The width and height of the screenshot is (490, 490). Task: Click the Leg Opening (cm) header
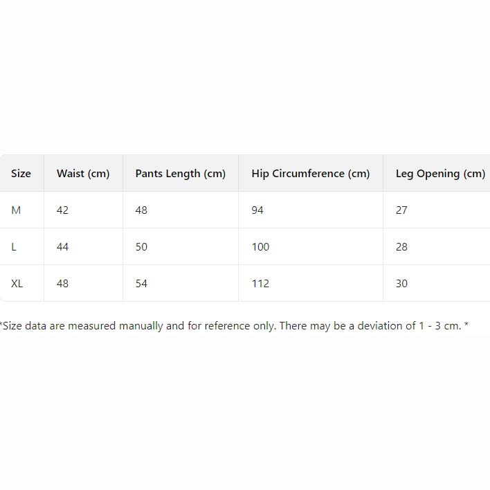pos(440,174)
